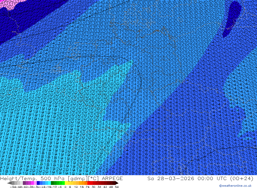257x188 pixels.
Task: Click the '54' legend label at right end
Action: [117, 187]
